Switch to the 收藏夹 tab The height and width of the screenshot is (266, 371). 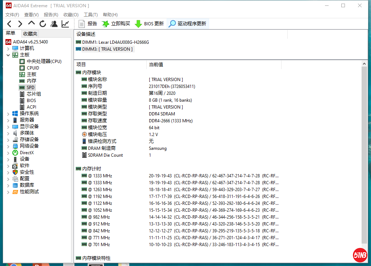pos(30,34)
